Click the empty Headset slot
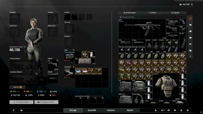The image size is (203, 114). (x=53, y=18)
